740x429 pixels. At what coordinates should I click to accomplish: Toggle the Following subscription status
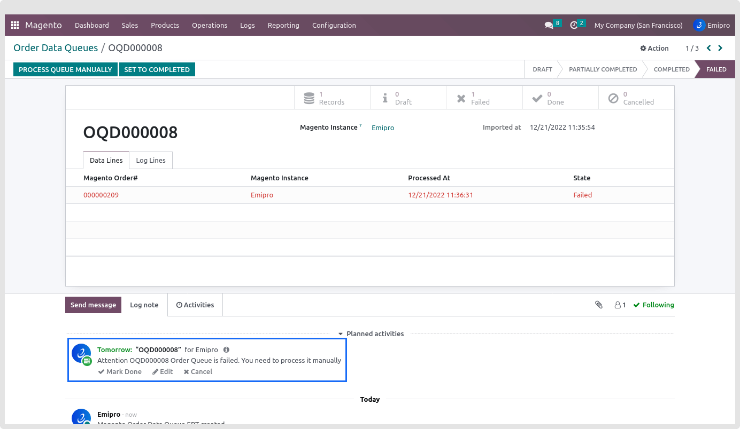tap(653, 305)
